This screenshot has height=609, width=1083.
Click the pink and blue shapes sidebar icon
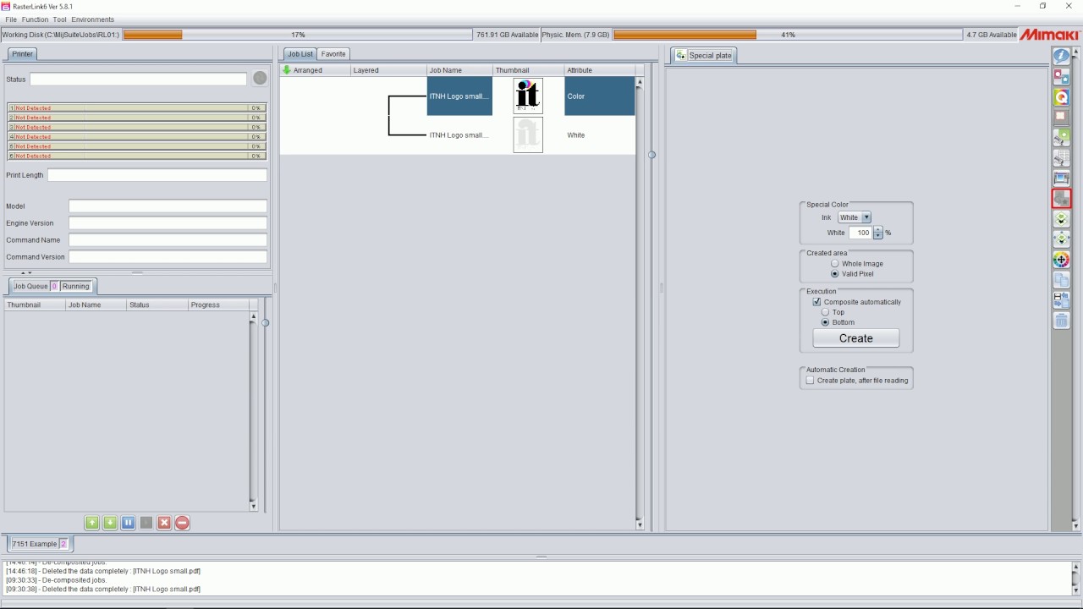coord(1061,77)
